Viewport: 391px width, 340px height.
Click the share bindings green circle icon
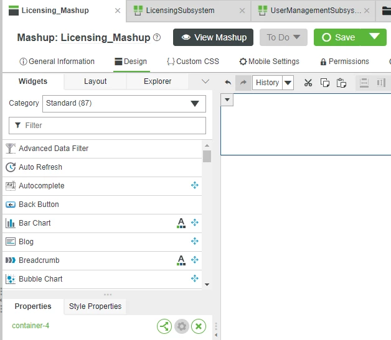[164, 326]
